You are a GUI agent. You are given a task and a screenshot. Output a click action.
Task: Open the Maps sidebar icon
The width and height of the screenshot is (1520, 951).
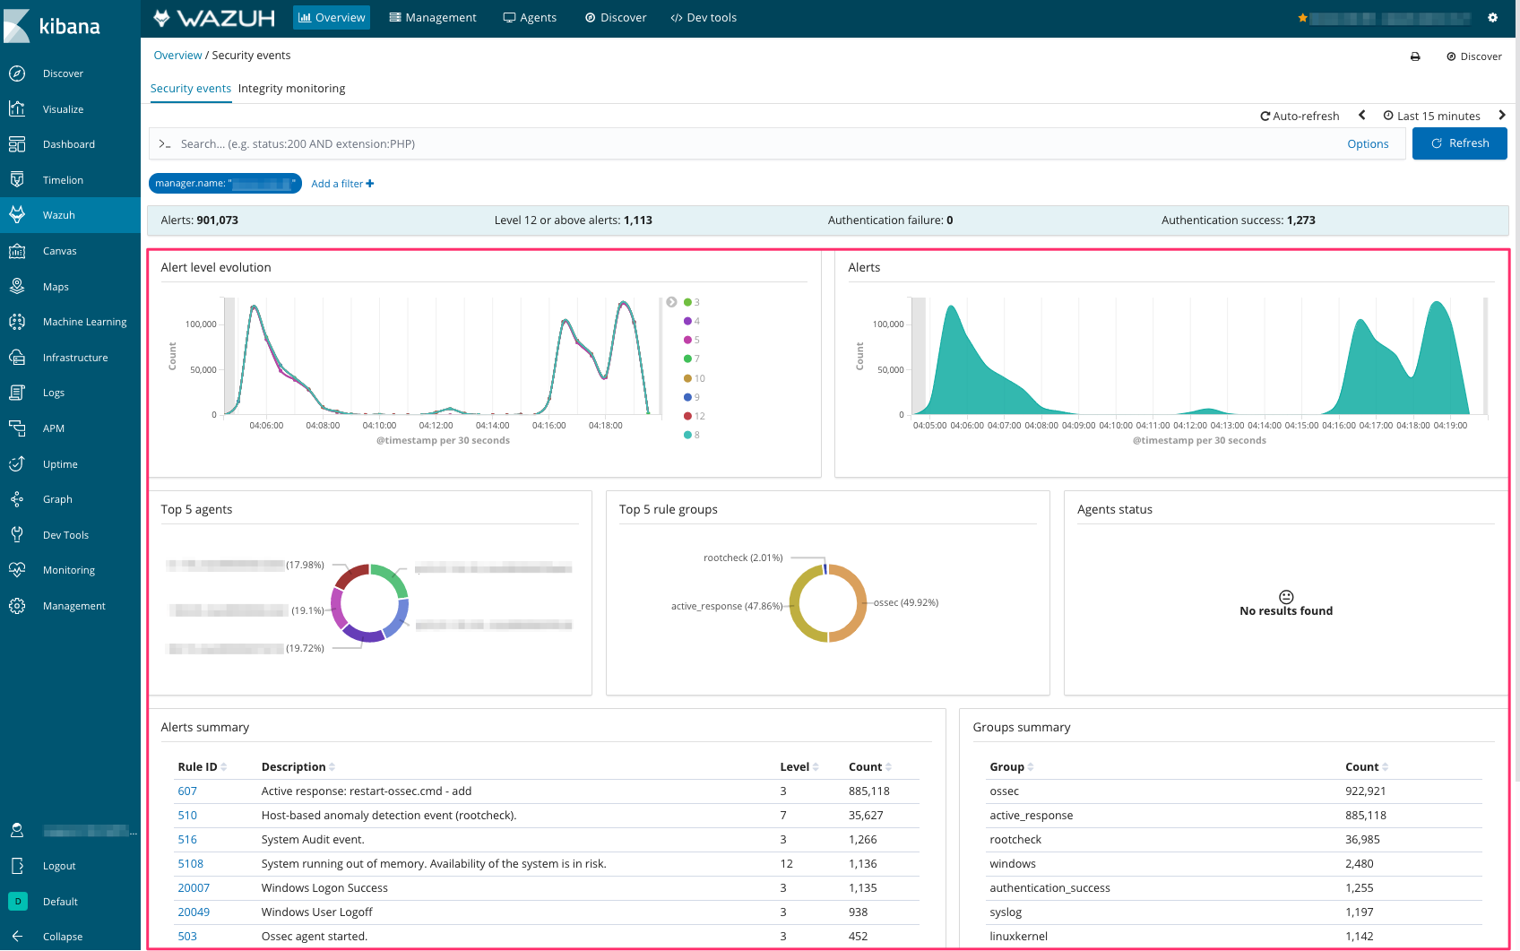tap(17, 287)
